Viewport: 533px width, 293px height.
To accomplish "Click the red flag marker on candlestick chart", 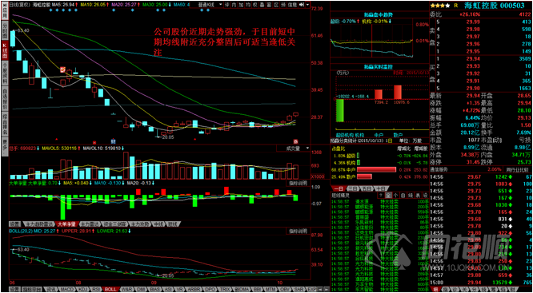I will [x=63, y=69].
